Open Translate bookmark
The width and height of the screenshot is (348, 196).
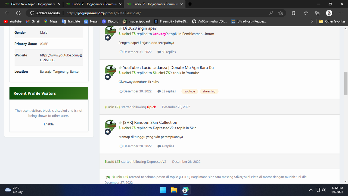tap(71, 21)
